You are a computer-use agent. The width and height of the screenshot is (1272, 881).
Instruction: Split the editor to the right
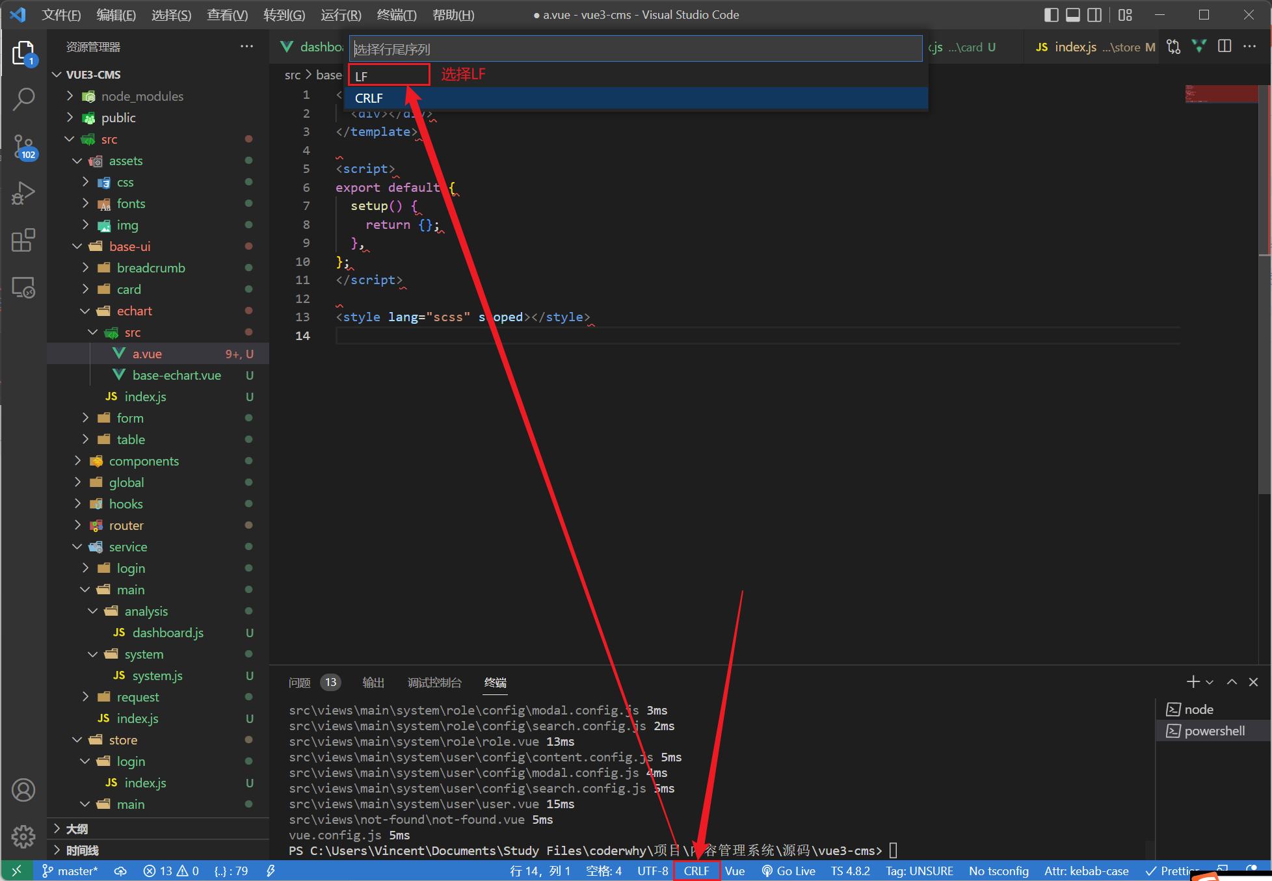[1224, 47]
